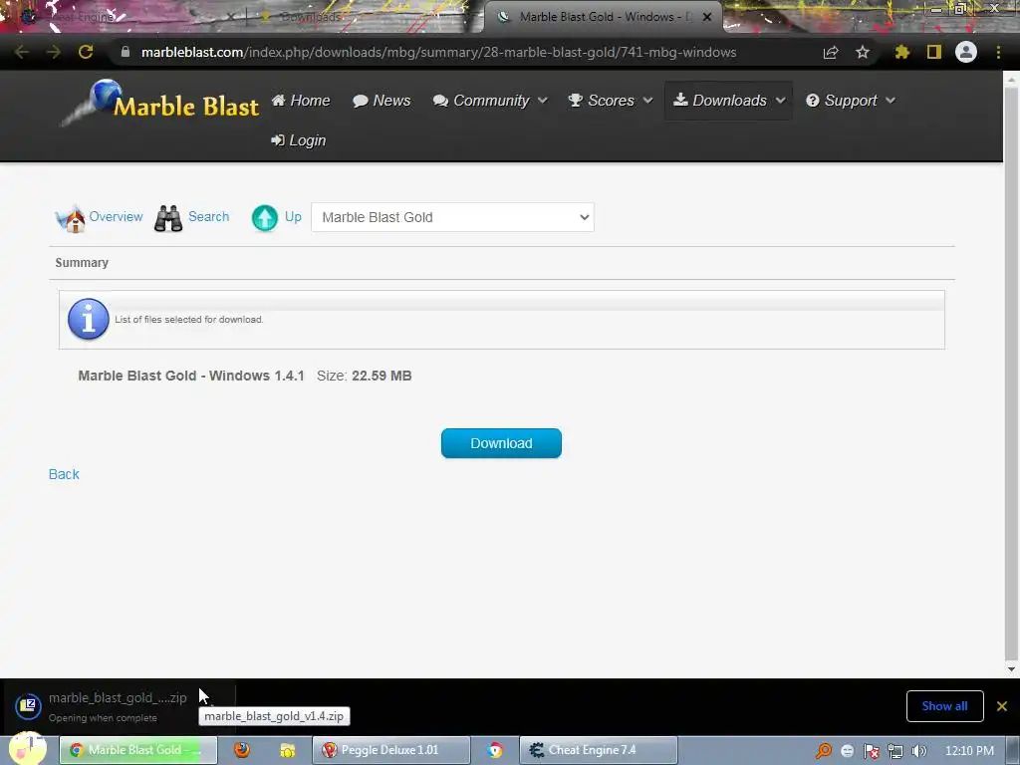Screen dimensions: 1020x765
Task: Open the Chrome icon in taskbar
Action: pos(495,750)
